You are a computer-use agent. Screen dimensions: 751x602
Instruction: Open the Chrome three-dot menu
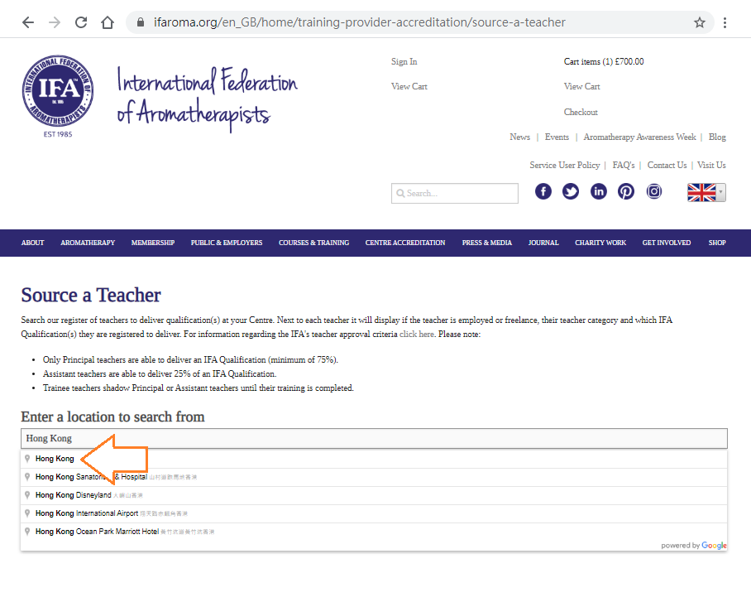[x=725, y=22]
